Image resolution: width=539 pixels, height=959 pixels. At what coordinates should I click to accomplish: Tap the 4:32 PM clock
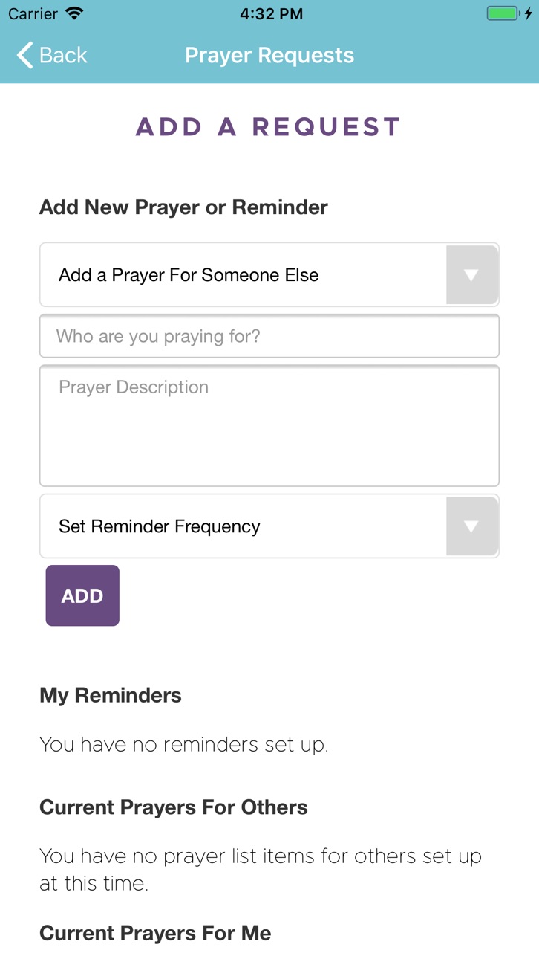(x=271, y=13)
